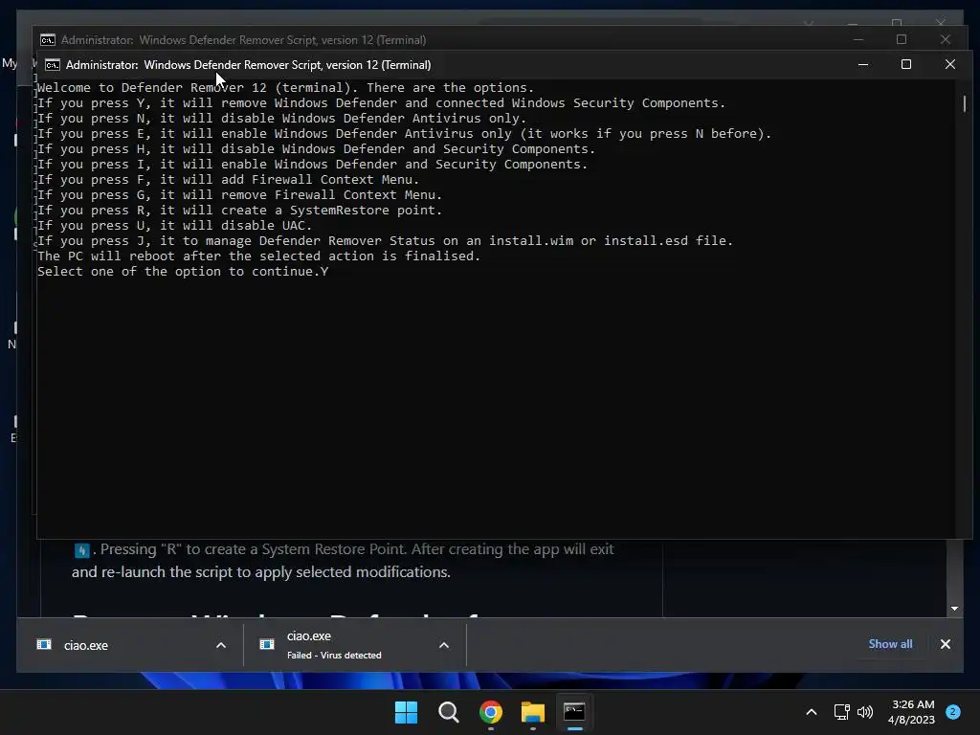980x735 pixels.
Task: Click the Terminal taskbar icon
Action: [574, 712]
